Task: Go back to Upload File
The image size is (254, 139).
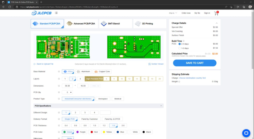Action: click(x=43, y=64)
